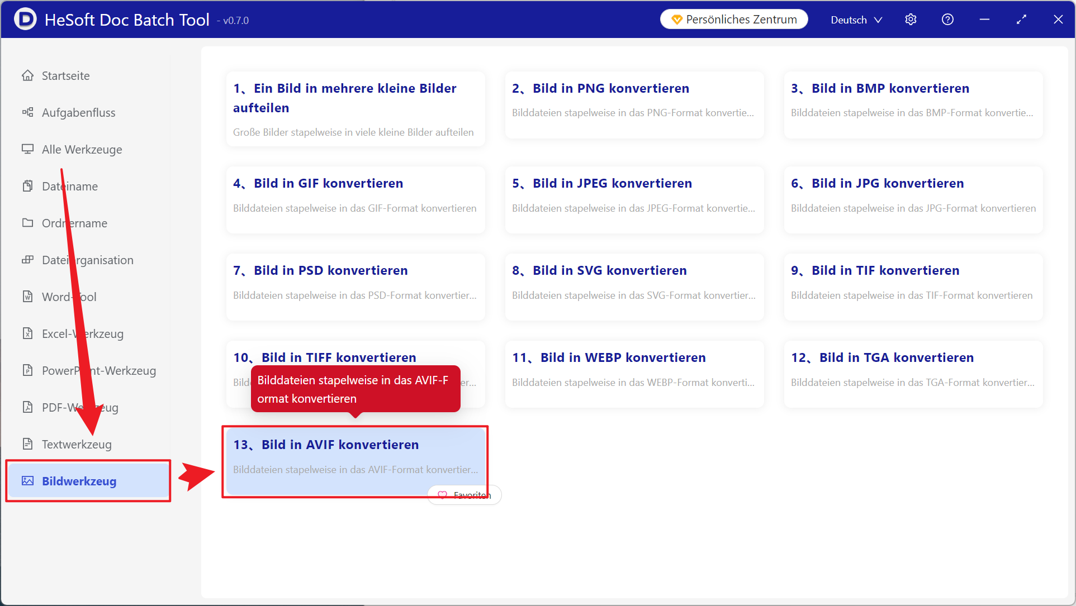This screenshot has height=606, width=1076.
Task: Open Bild in PNG konvertieren
Action: click(x=634, y=104)
